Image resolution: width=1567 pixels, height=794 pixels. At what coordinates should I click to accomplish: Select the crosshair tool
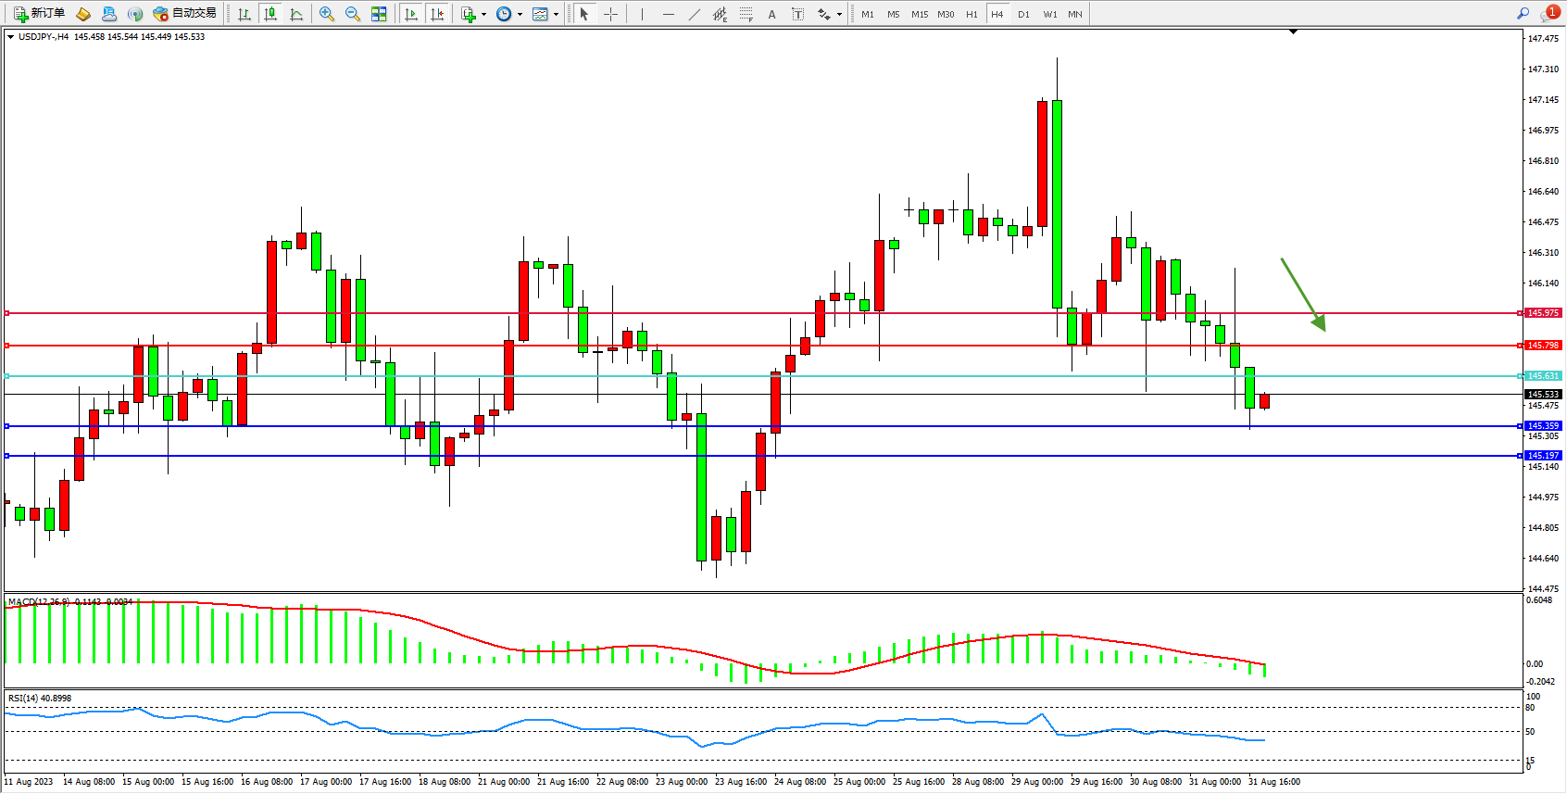pos(610,14)
